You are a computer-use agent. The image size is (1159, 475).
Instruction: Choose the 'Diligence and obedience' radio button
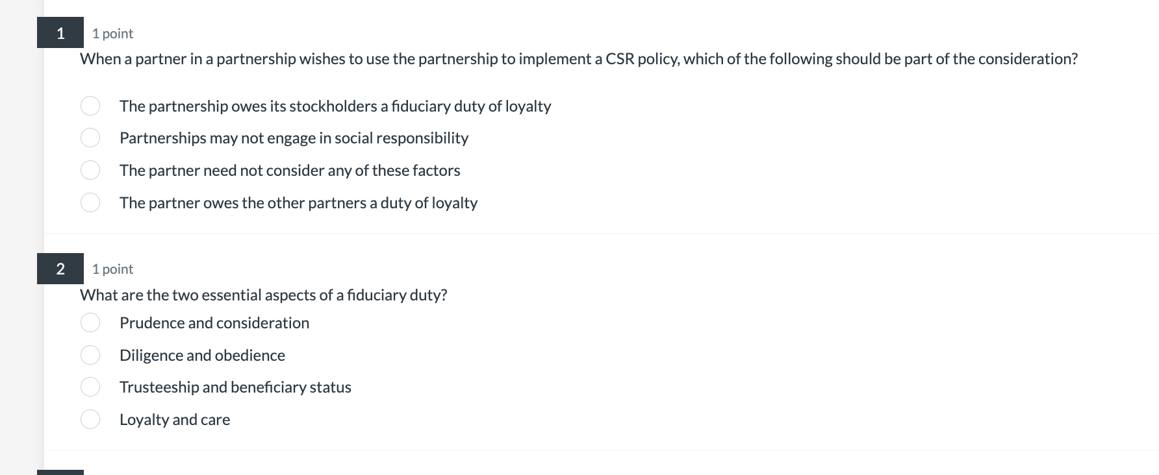pos(90,355)
